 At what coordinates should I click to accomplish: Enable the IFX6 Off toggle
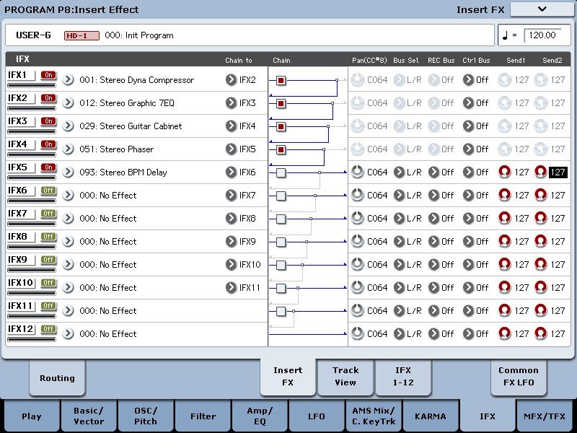(48, 191)
